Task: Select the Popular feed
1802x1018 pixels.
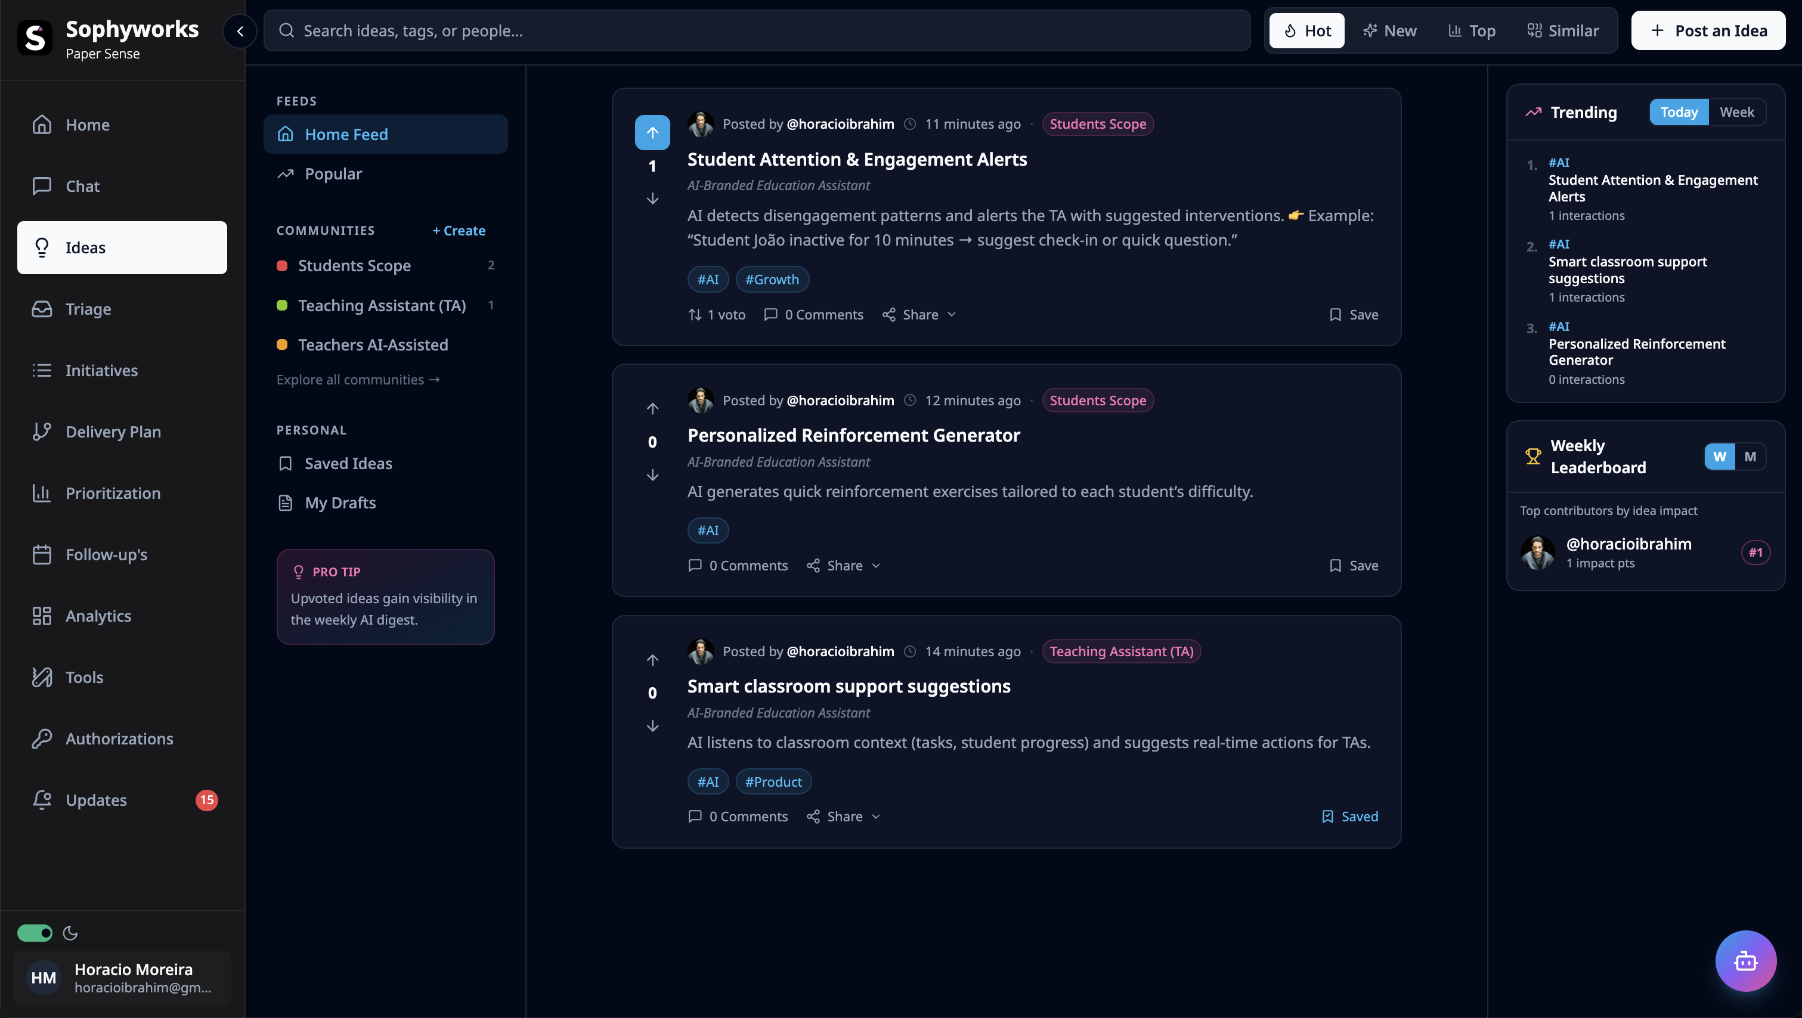Action: point(333,173)
